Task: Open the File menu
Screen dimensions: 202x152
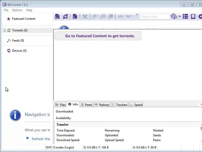Action: tap(6, 10)
